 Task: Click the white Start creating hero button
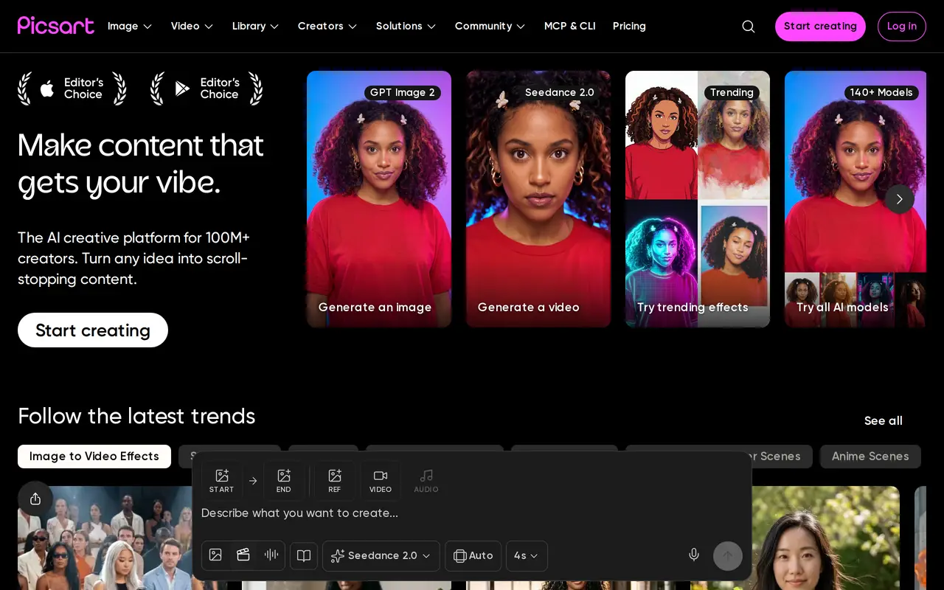[x=93, y=330]
